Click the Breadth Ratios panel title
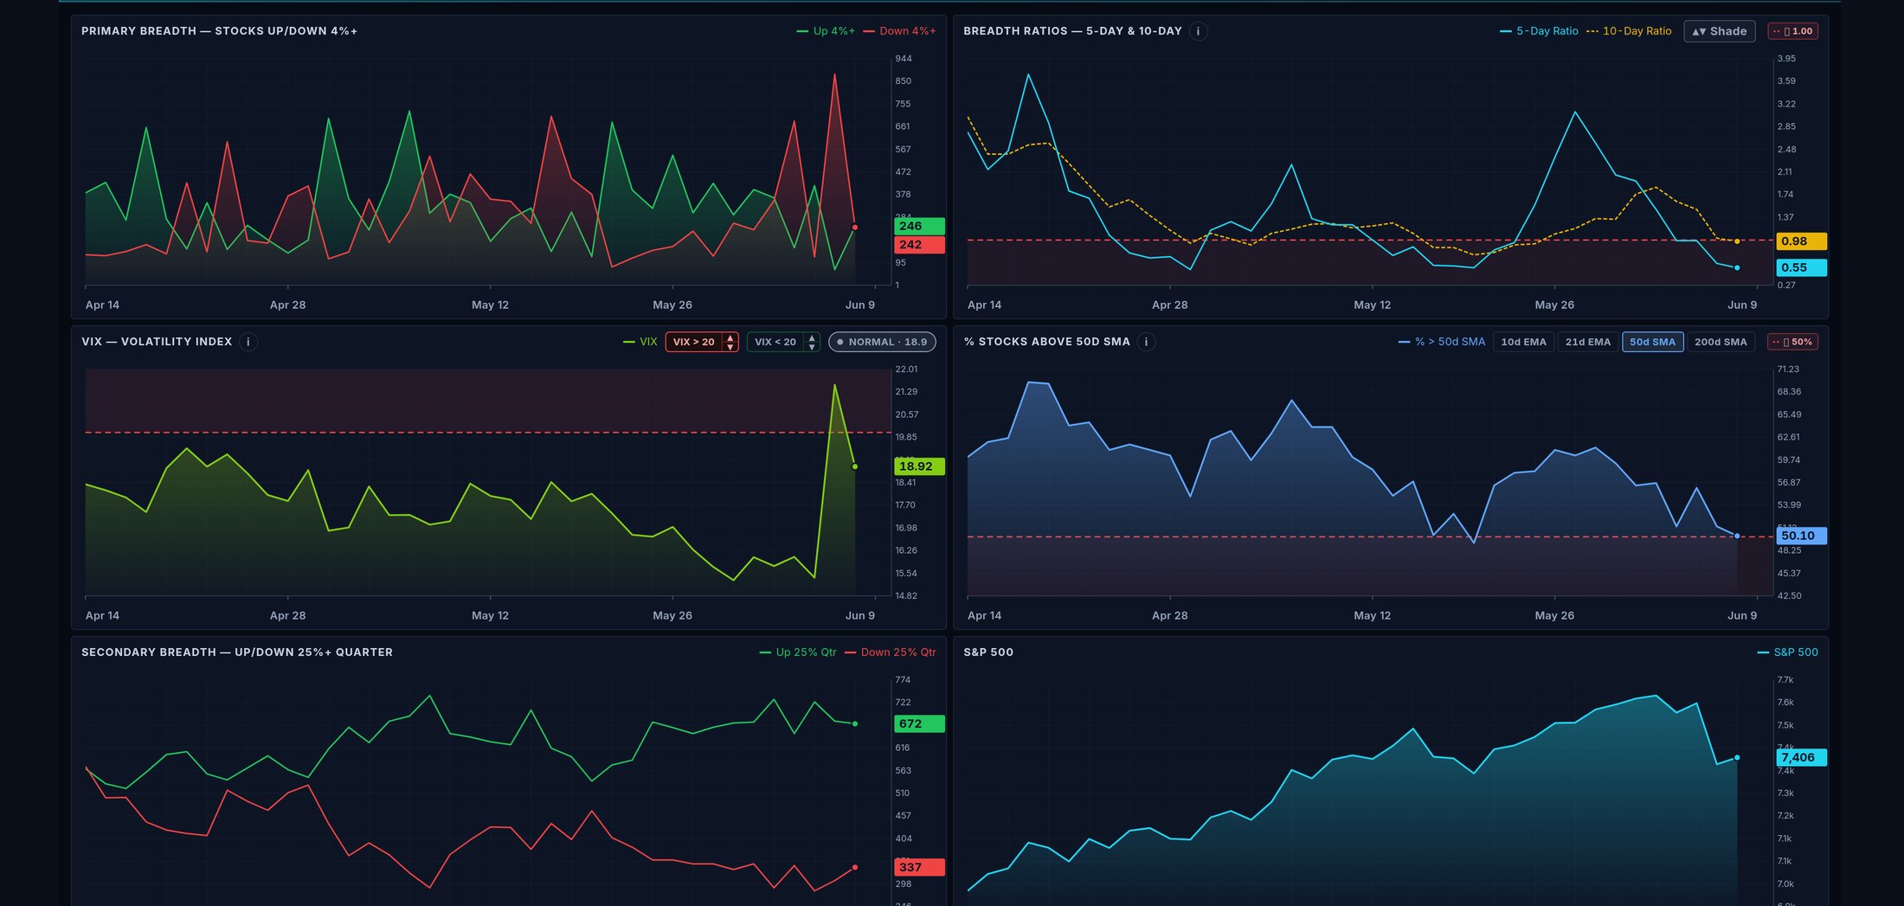This screenshot has height=906, width=1904. (x=1072, y=31)
